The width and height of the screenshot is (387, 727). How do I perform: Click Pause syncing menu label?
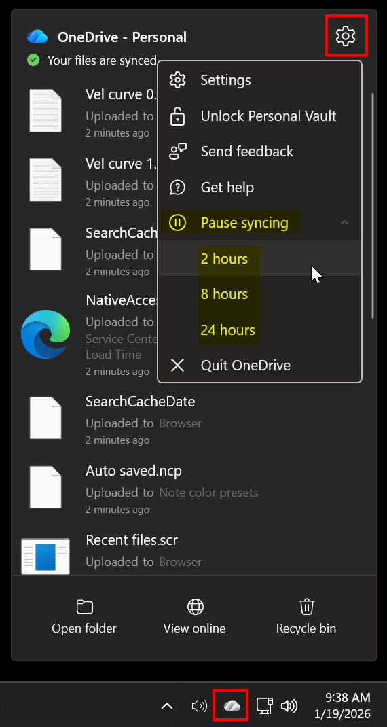pyautogui.click(x=244, y=223)
